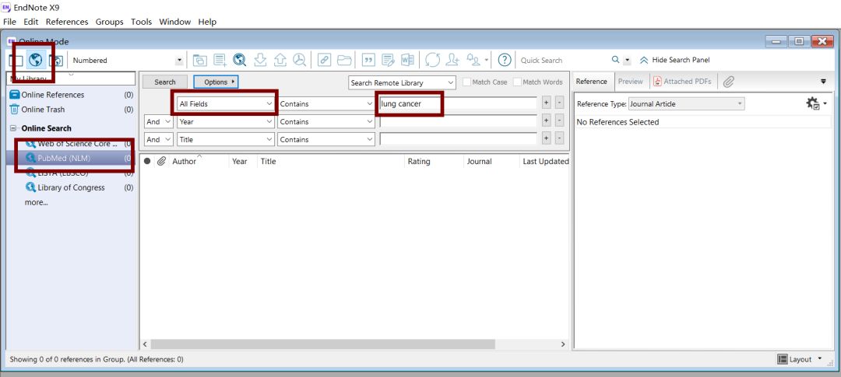Click the Year search value field
This screenshot has height=377, width=841.
tap(458, 121)
